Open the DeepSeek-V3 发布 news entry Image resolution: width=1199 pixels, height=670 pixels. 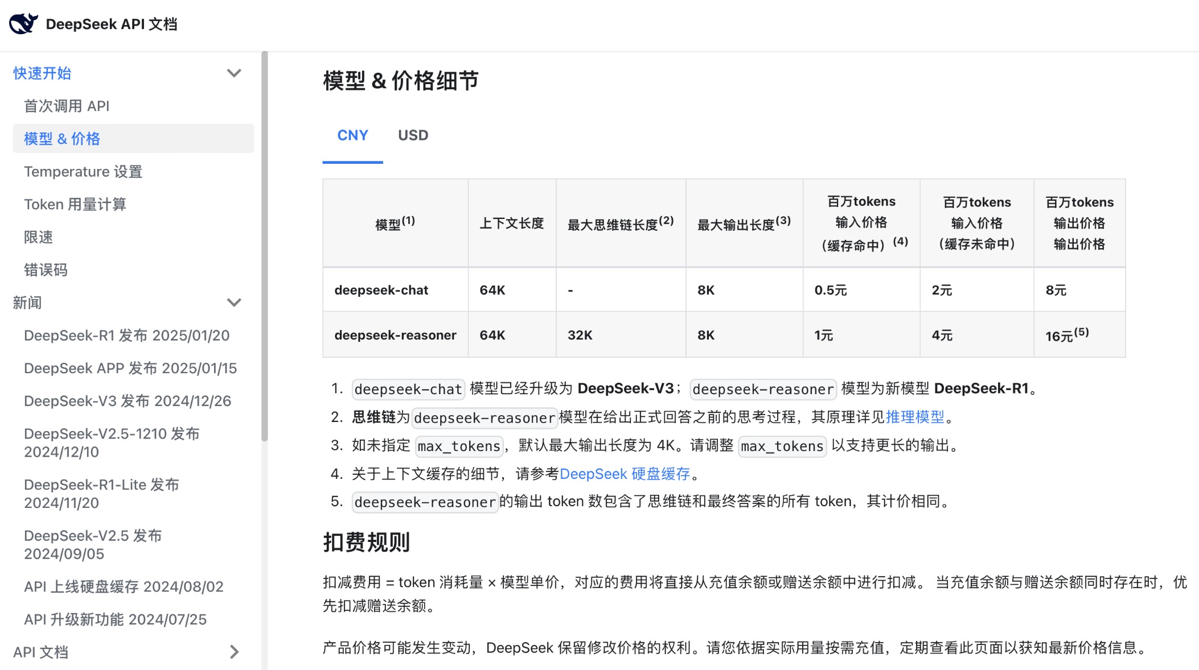click(128, 401)
